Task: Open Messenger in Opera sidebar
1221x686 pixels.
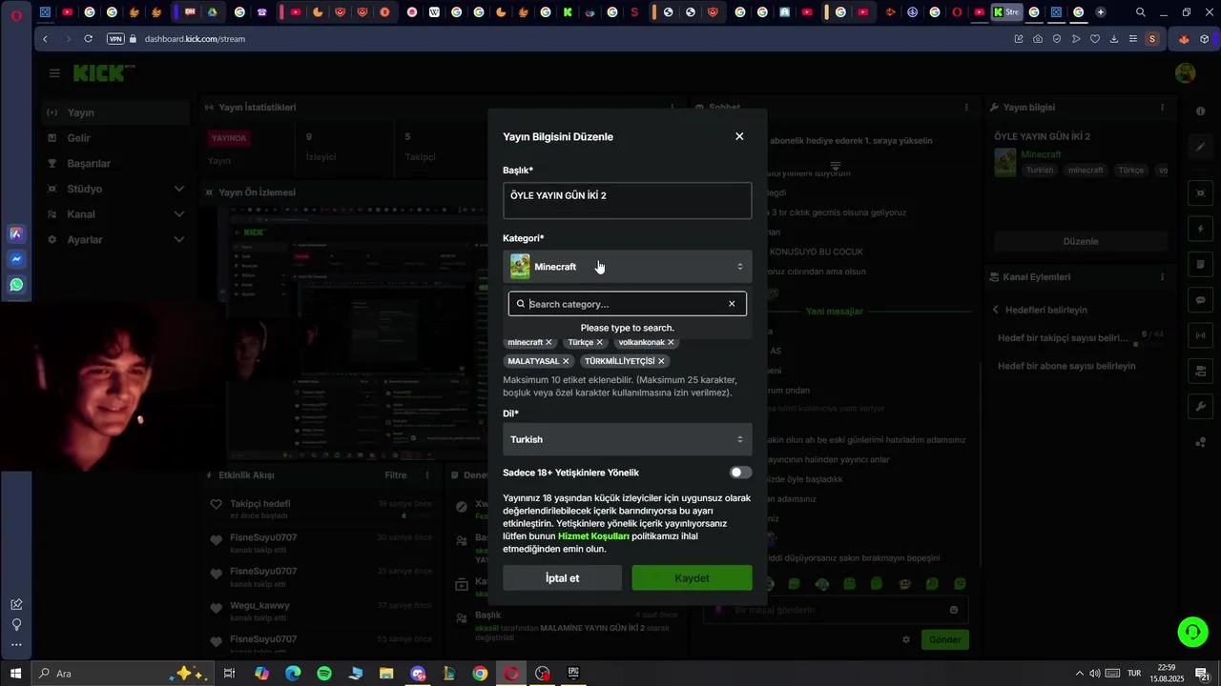Action: 16,259
